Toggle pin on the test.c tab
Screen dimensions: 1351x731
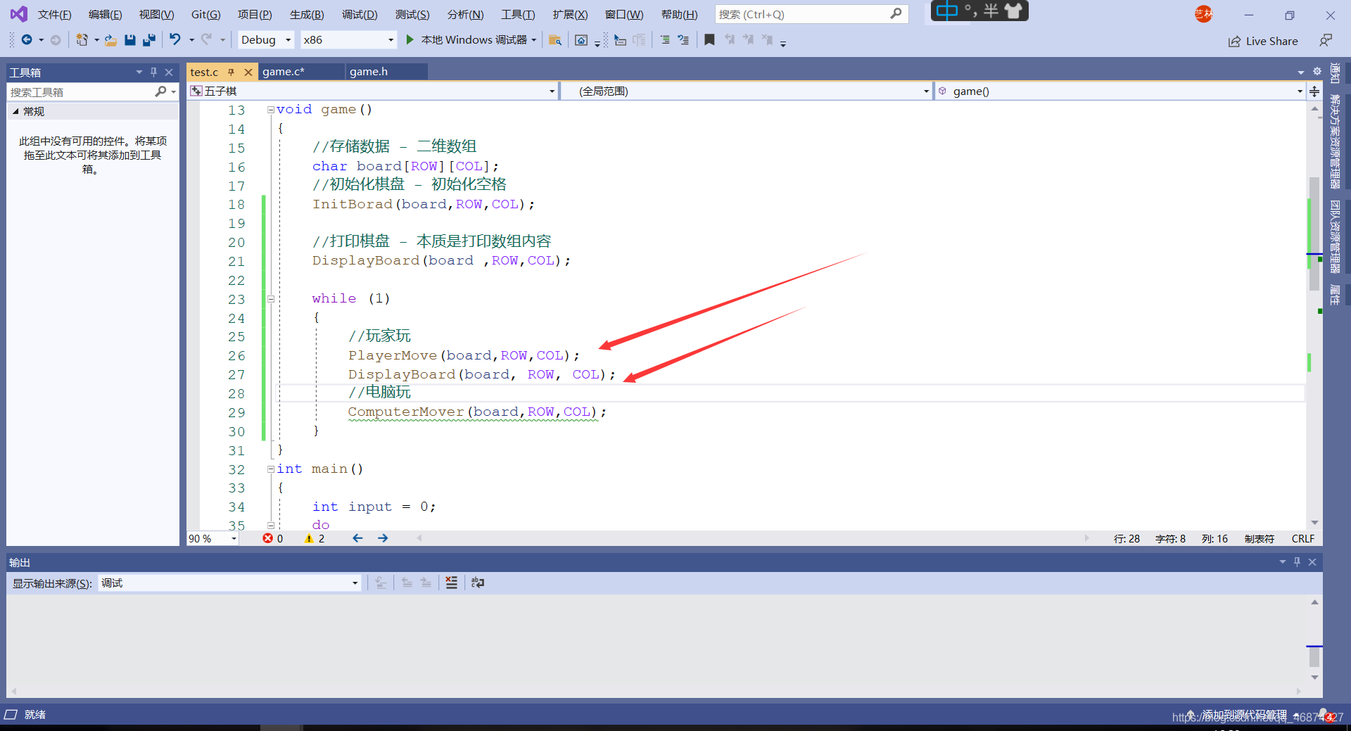coord(231,72)
